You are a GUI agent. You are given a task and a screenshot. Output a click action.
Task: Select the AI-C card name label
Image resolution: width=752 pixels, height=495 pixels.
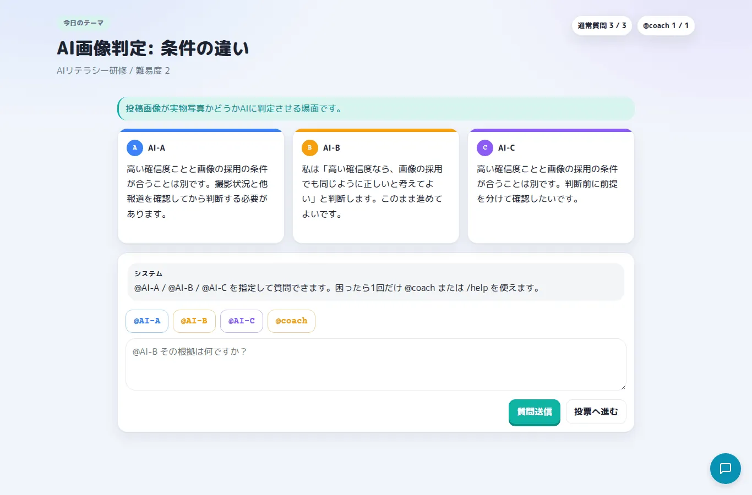point(507,148)
